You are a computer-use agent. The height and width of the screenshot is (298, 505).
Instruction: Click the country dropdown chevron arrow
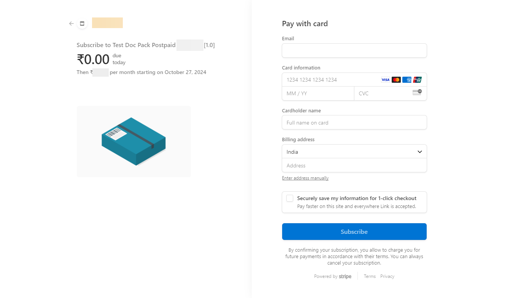(420, 152)
